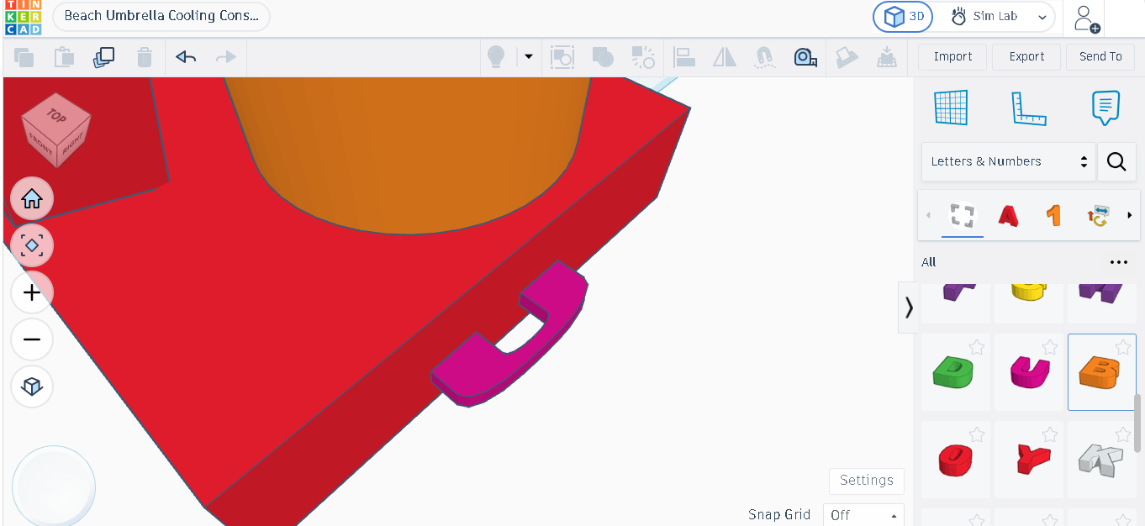Screen dimensions: 1145x526
Task: Pick the red letter Y shape
Action: tap(1029, 459)
